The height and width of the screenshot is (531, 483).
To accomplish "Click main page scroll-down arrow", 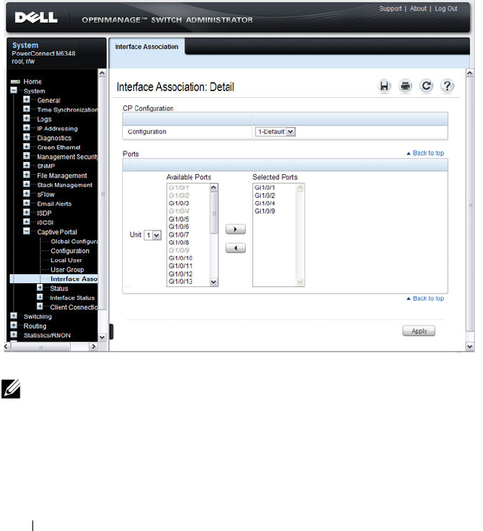I will pyautogui.click(x=469, y=346).
